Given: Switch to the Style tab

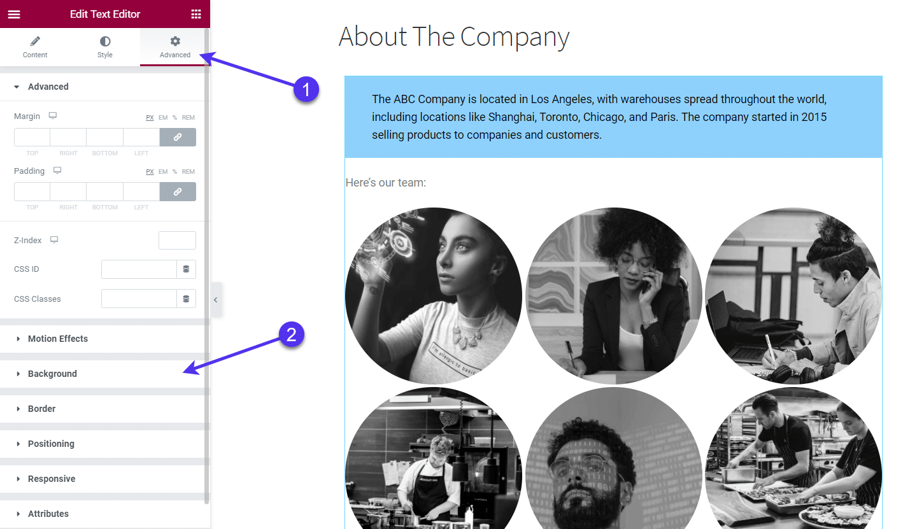Looking at the screenshot, I should [x=105, y=47].
